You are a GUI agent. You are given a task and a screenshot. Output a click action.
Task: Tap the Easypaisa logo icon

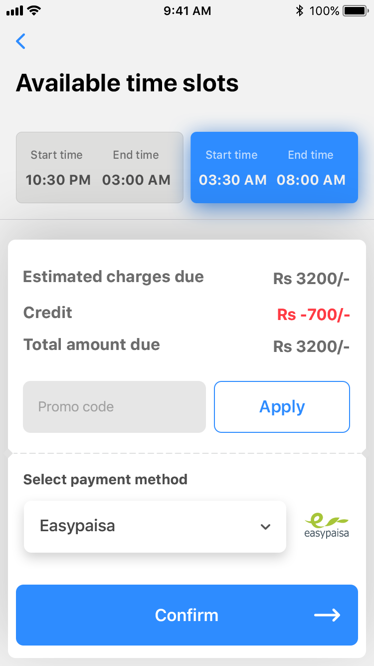[327, 527]
